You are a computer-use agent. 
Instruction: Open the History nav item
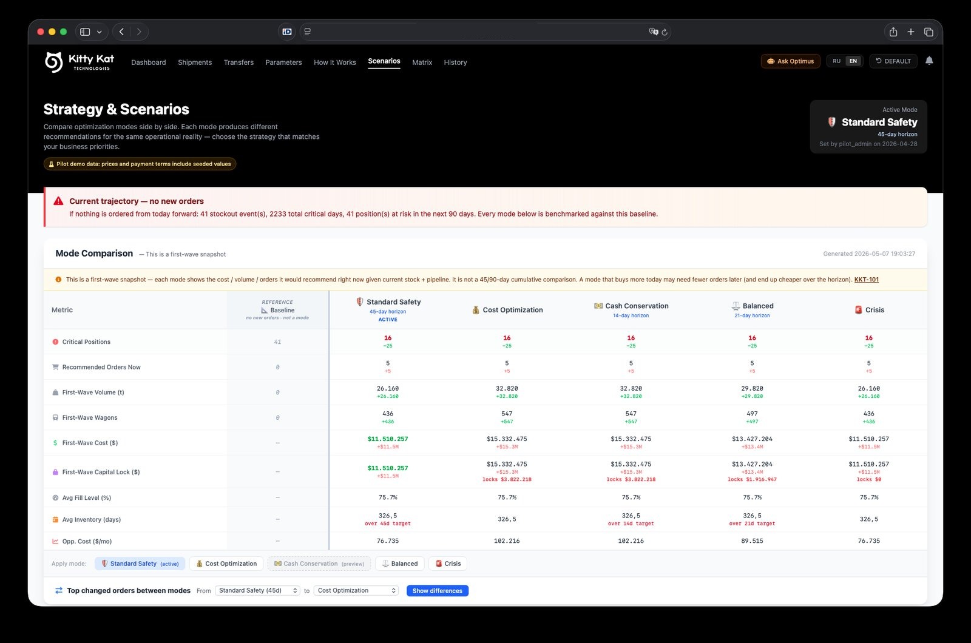(x=455, y=62)
